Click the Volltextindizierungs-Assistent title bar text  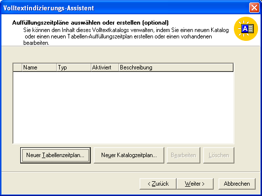tap(49, 8)
